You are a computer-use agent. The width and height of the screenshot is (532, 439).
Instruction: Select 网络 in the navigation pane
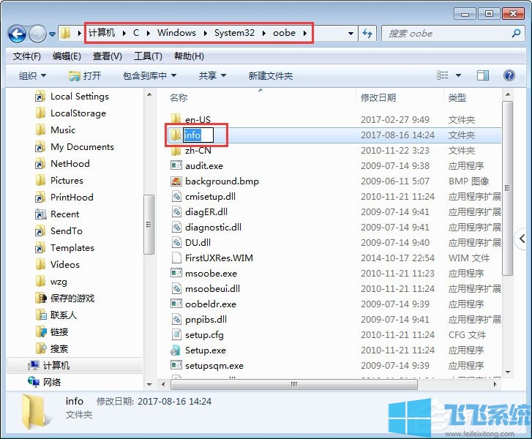[51, 383]
